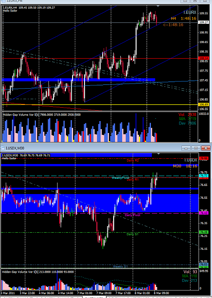Click the 8 Mar 09:00 time label

pos(161,293)
